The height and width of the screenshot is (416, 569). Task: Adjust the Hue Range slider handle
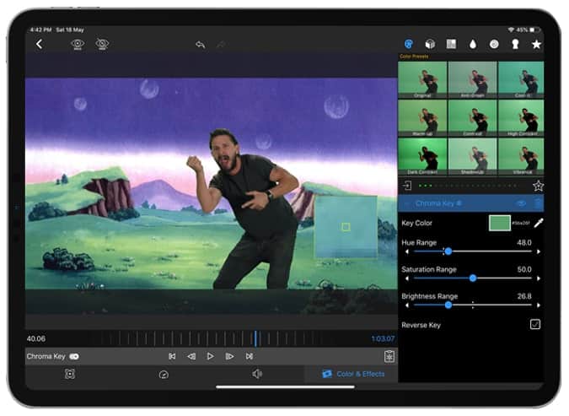click(448, 251)
